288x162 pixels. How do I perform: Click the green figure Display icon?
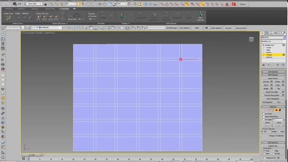121,16
